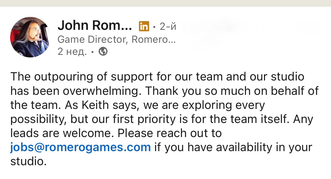Click the gray bar above the post

[x=165, y=3]
